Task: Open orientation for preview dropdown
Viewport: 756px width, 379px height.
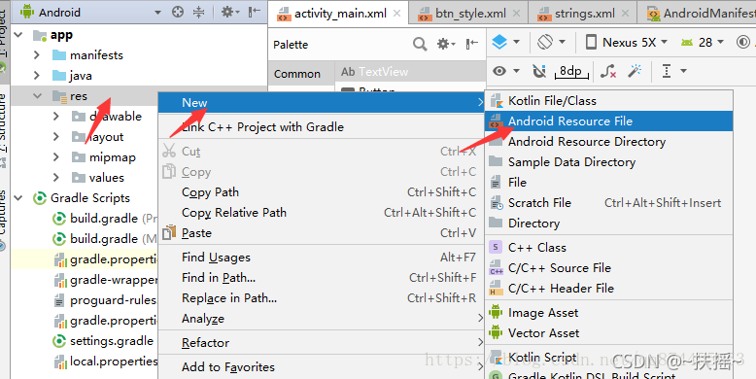Action: 551,42
